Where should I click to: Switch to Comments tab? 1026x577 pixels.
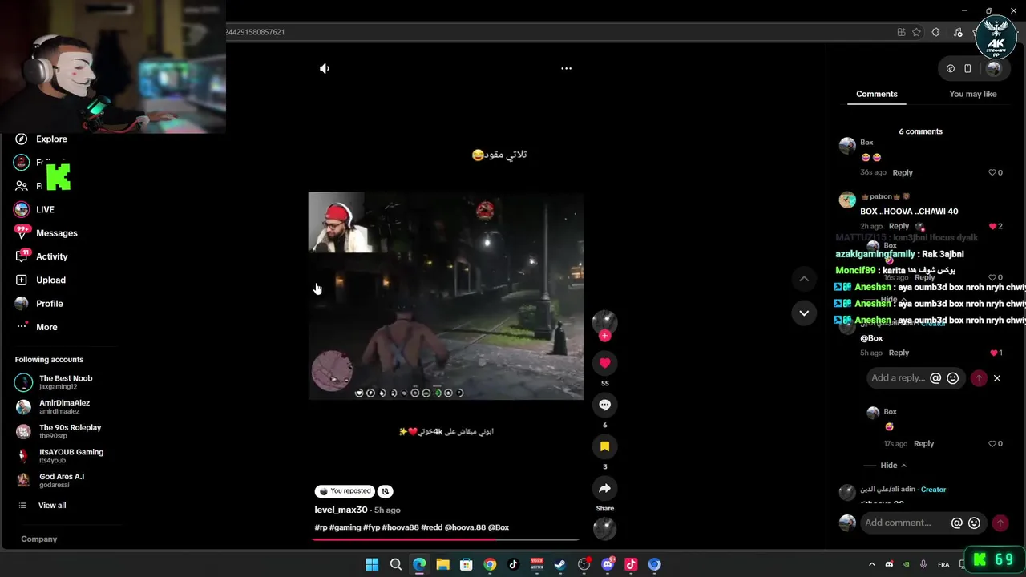(876, 94)
